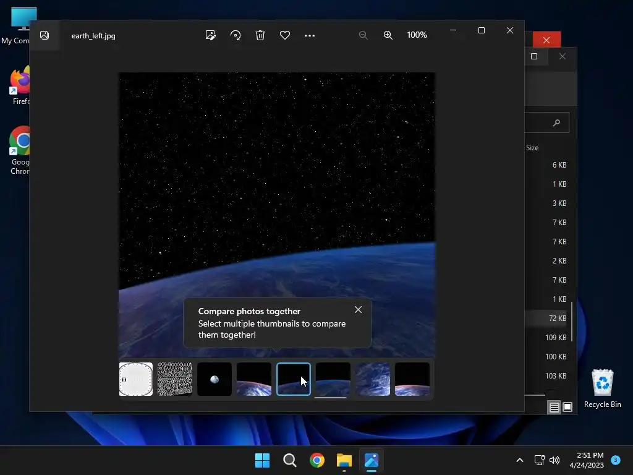This screenshot has width=633, height=475.
Task: Close the Photos window
Action: click(x=510, y=30)
